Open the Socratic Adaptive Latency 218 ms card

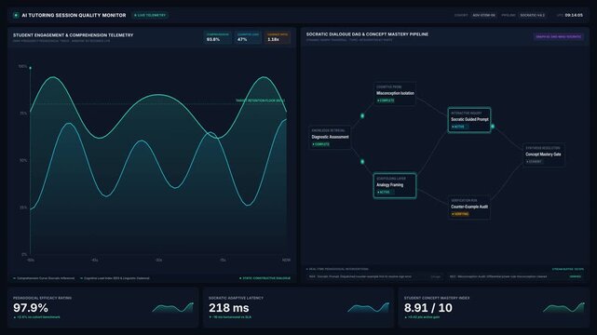[x=298, y=308]
